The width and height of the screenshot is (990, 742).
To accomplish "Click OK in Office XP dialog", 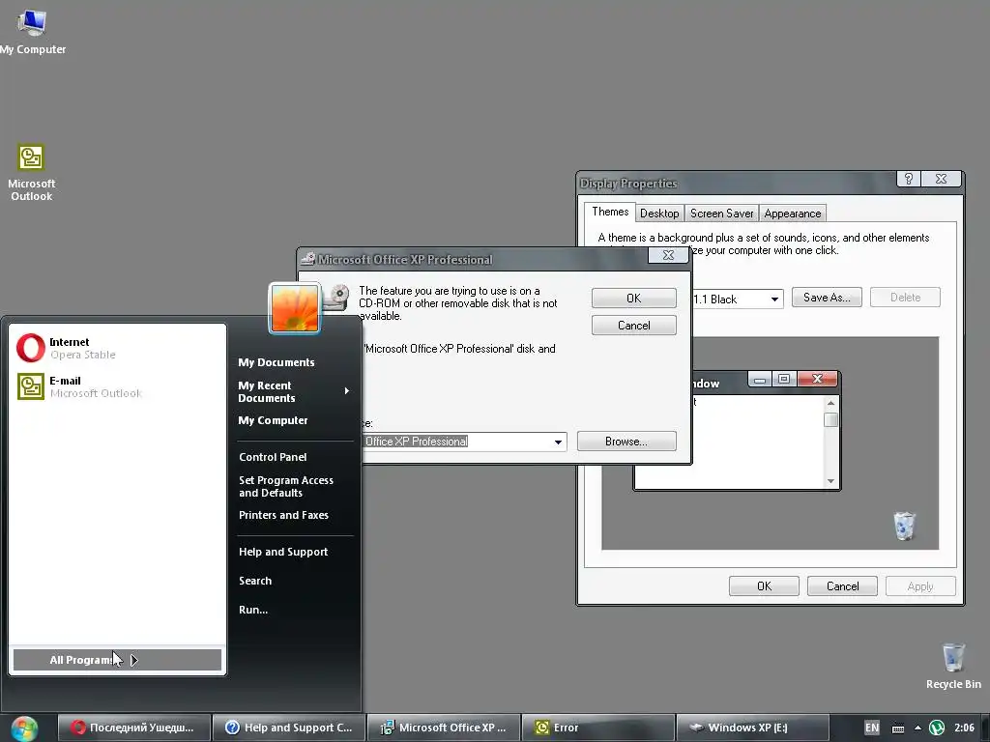I will tap(634, 298).
